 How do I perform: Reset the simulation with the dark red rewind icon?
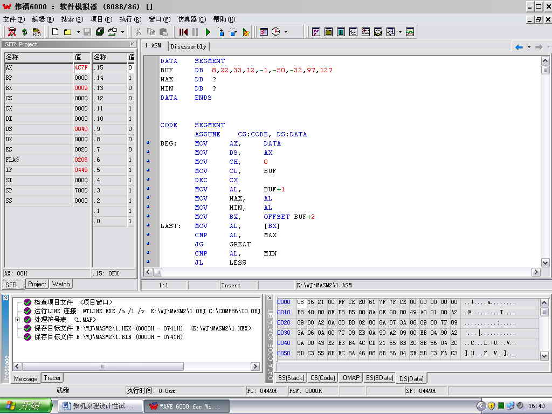pos(183,32)
